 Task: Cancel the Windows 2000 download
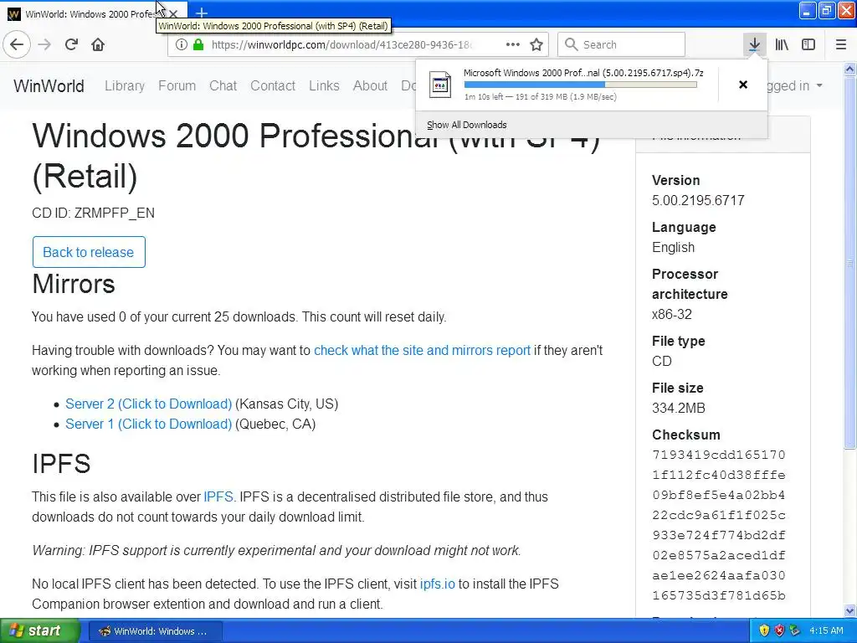coord(743,85)
